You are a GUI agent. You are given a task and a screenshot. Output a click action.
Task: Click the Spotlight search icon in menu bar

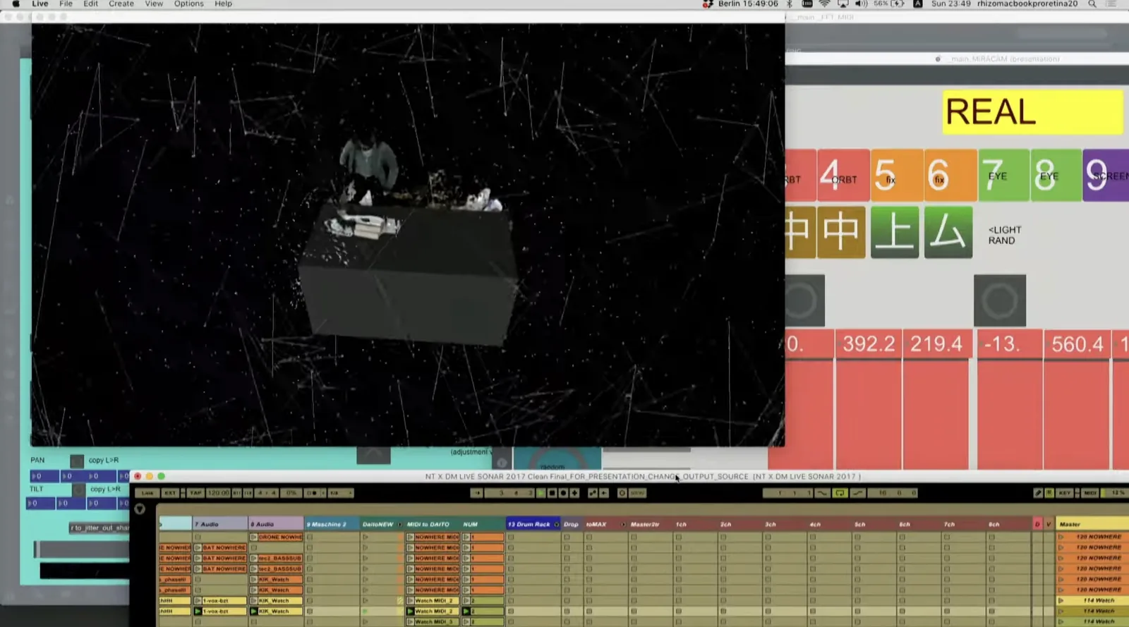tap(1092, 4)
